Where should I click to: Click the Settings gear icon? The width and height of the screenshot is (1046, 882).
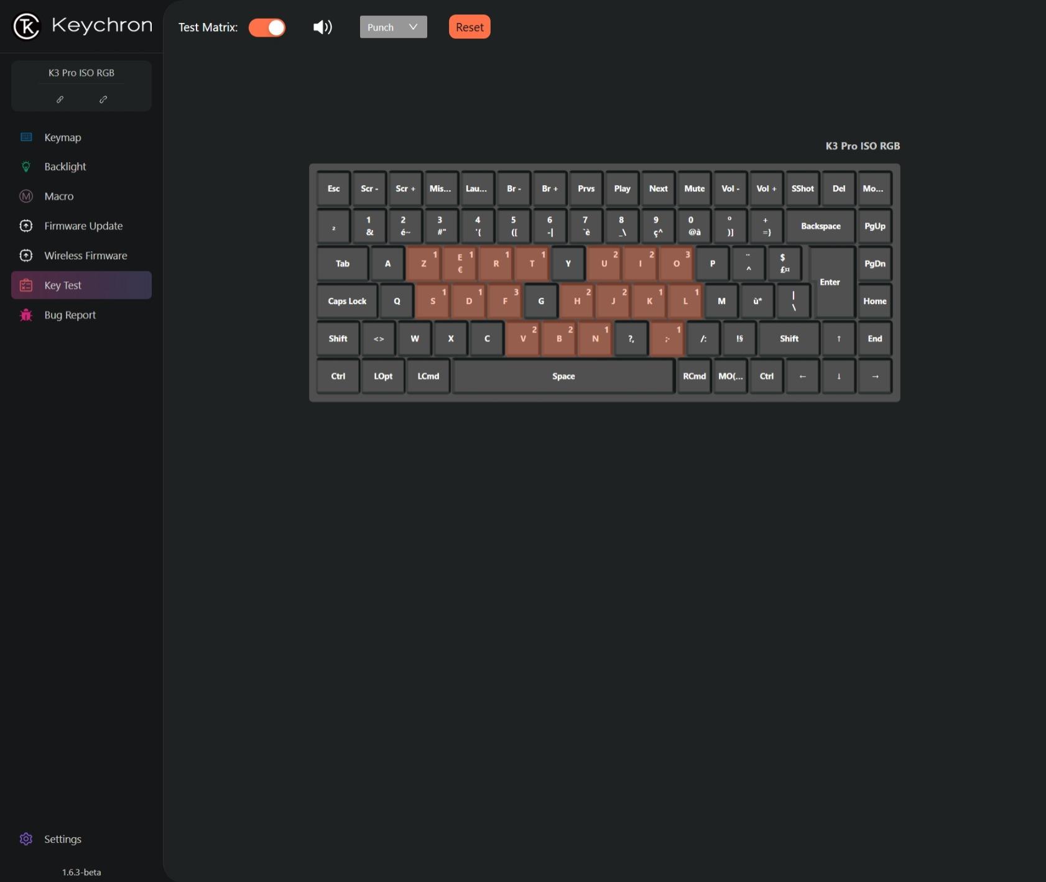(x=26, y=839)
